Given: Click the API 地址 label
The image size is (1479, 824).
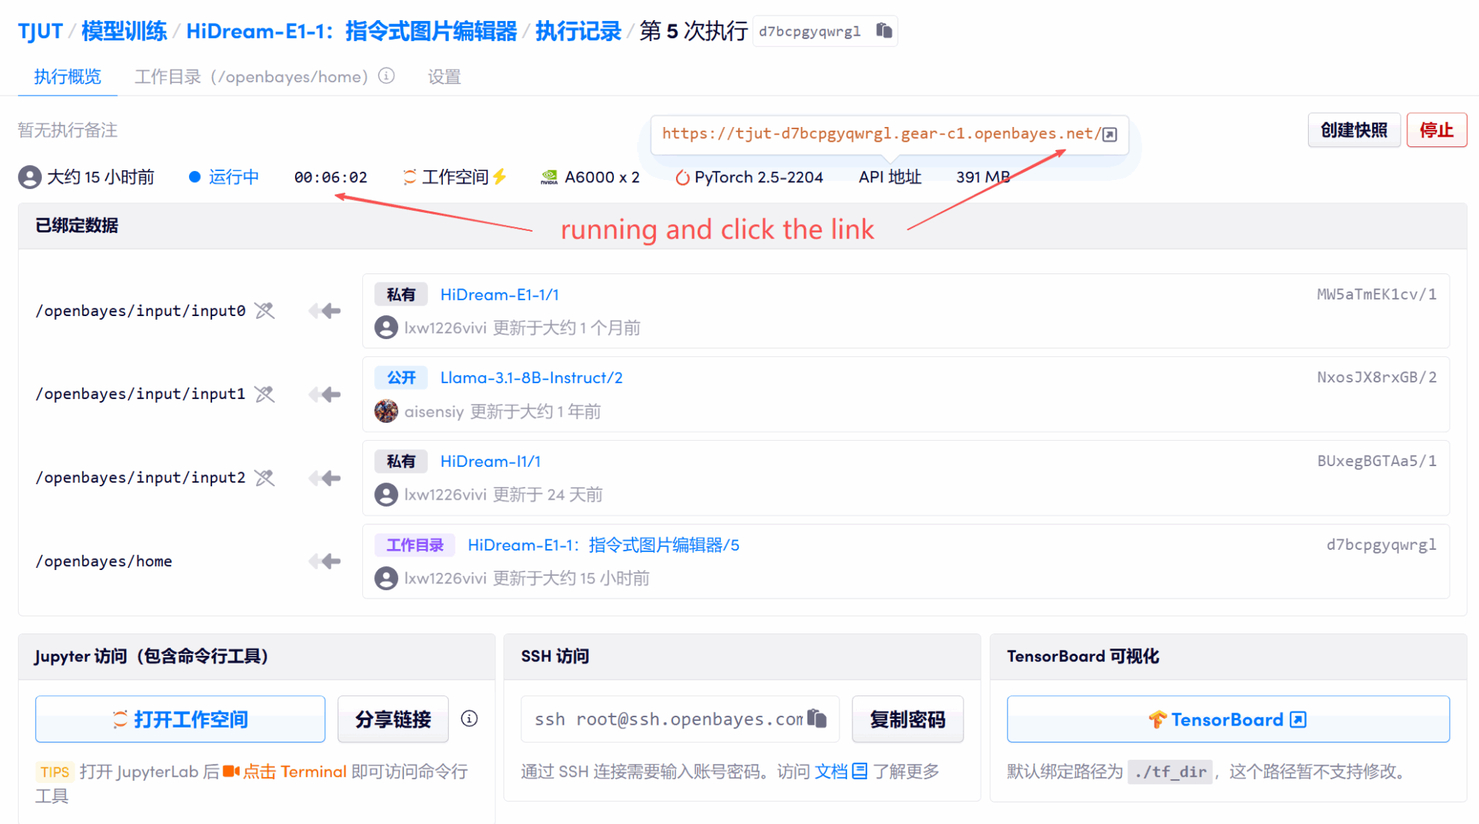Looking at the screenshot, I should 890,177.
